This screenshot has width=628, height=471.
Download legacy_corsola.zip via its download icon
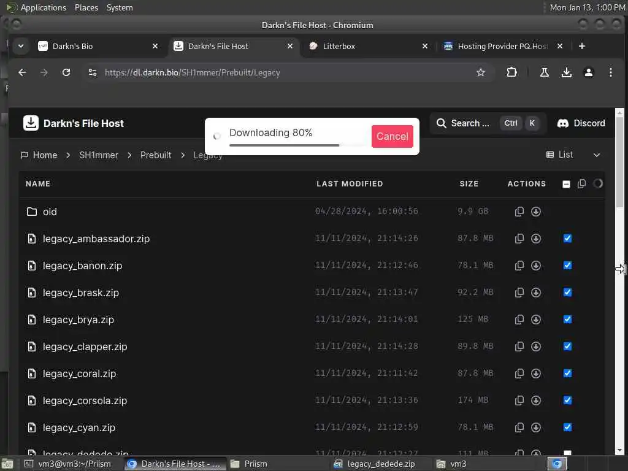[536, 400]
